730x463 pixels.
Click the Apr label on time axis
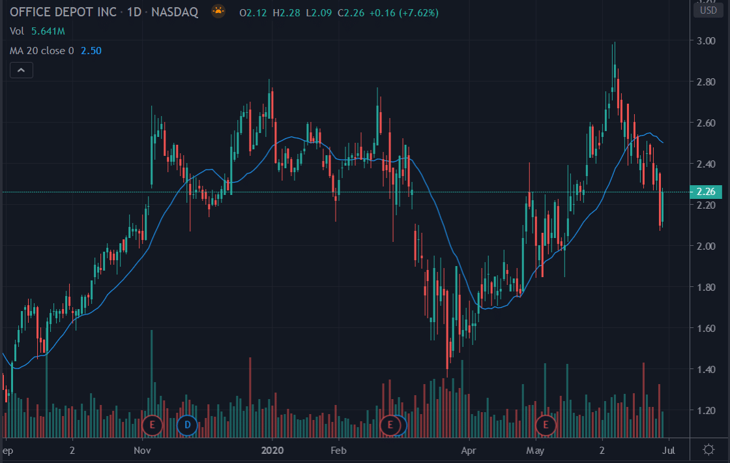[x=467, y=450]
